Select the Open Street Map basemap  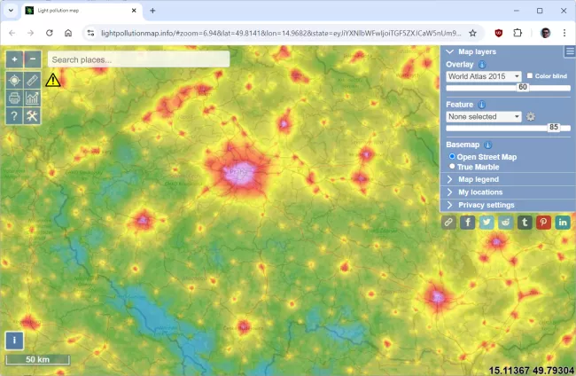pyautogui.click(x=452, y=157)
